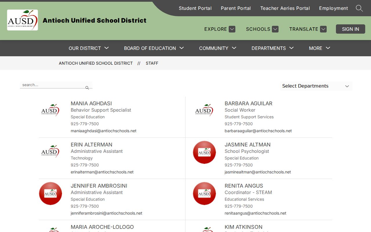The width and height of the screenshot is (371, 232).
Task: Expand the SCHOOLS dropdown arrow
Action: [x=275, y=29]
